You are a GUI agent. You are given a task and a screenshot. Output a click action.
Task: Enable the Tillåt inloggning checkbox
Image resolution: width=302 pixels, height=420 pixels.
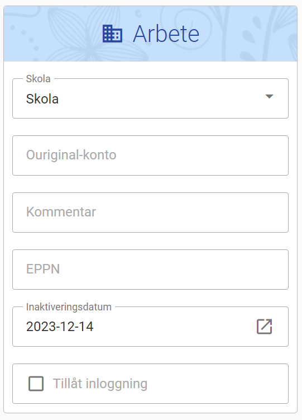pyautogui.click(x=36, y=384)
